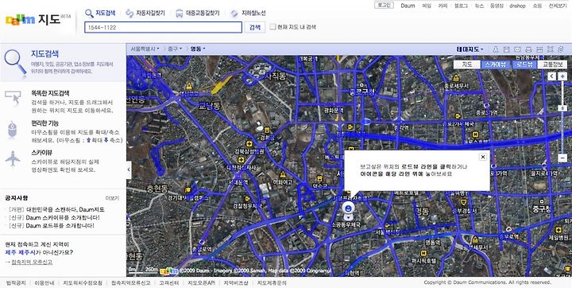Viewport: 572px width, 288px height.
Task: Click the subway station marker at 충정로역
Action: (201, 242)
